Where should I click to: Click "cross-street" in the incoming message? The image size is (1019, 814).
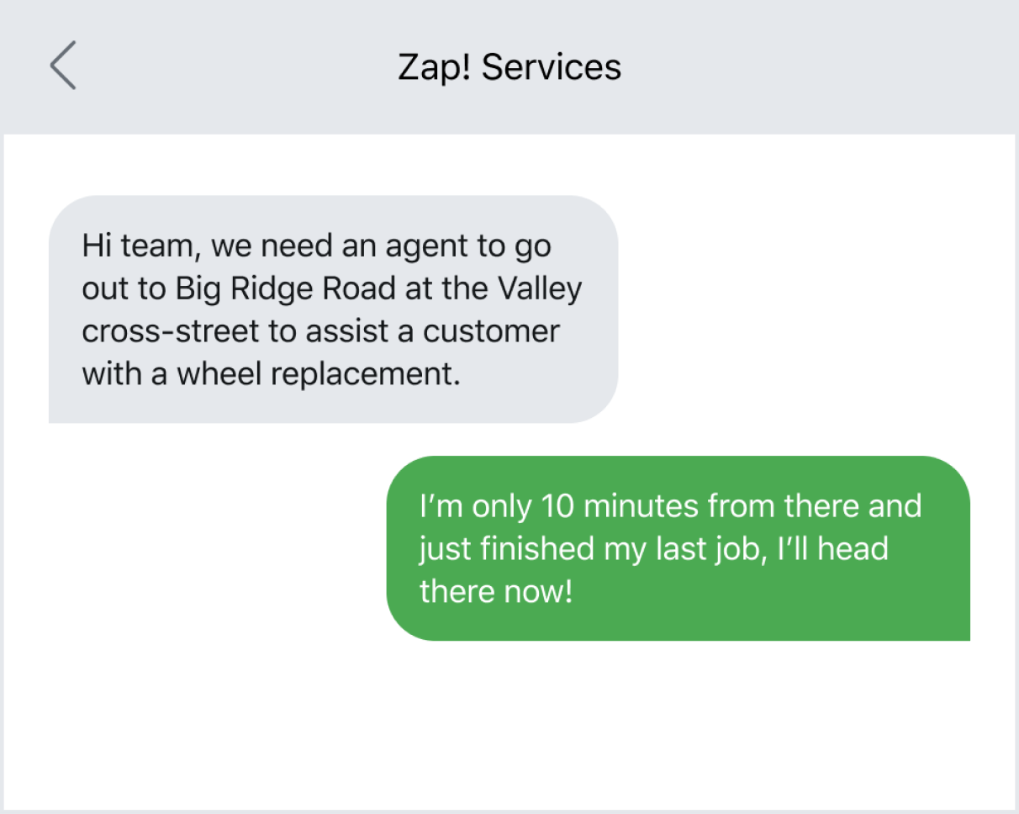coord(171,331)
